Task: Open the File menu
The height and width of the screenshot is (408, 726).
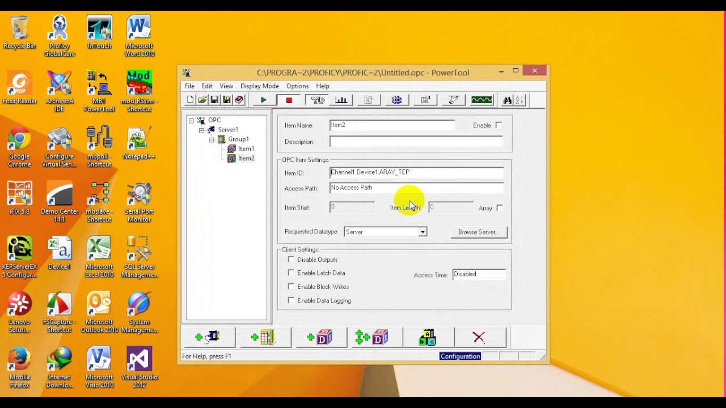Action: click(189, 86)
